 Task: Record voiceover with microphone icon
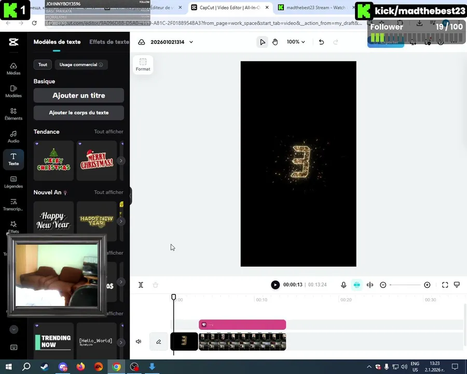click(x=344, y=285)
